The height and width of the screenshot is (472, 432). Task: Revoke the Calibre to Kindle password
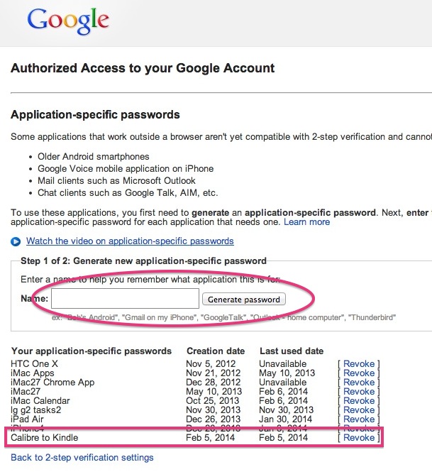(359, 438)
